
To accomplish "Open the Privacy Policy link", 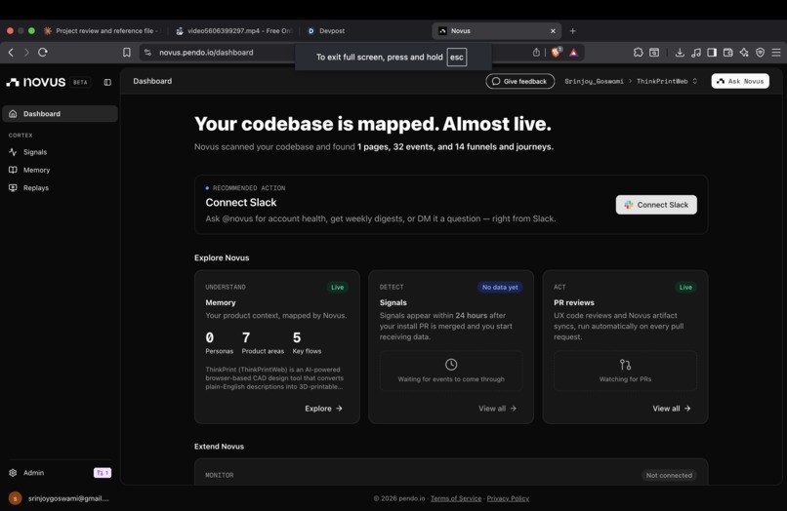I will click(508, 498).
